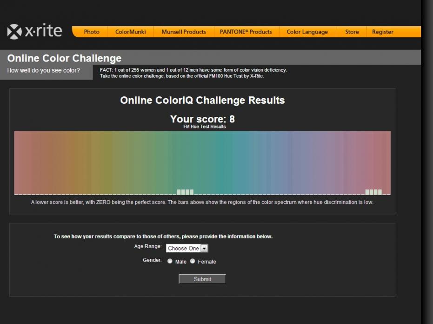Click the 'Take the online color challenge' line
Image resolution: width=433 pixels, height=324 pixels.
[x=182, y=76]
